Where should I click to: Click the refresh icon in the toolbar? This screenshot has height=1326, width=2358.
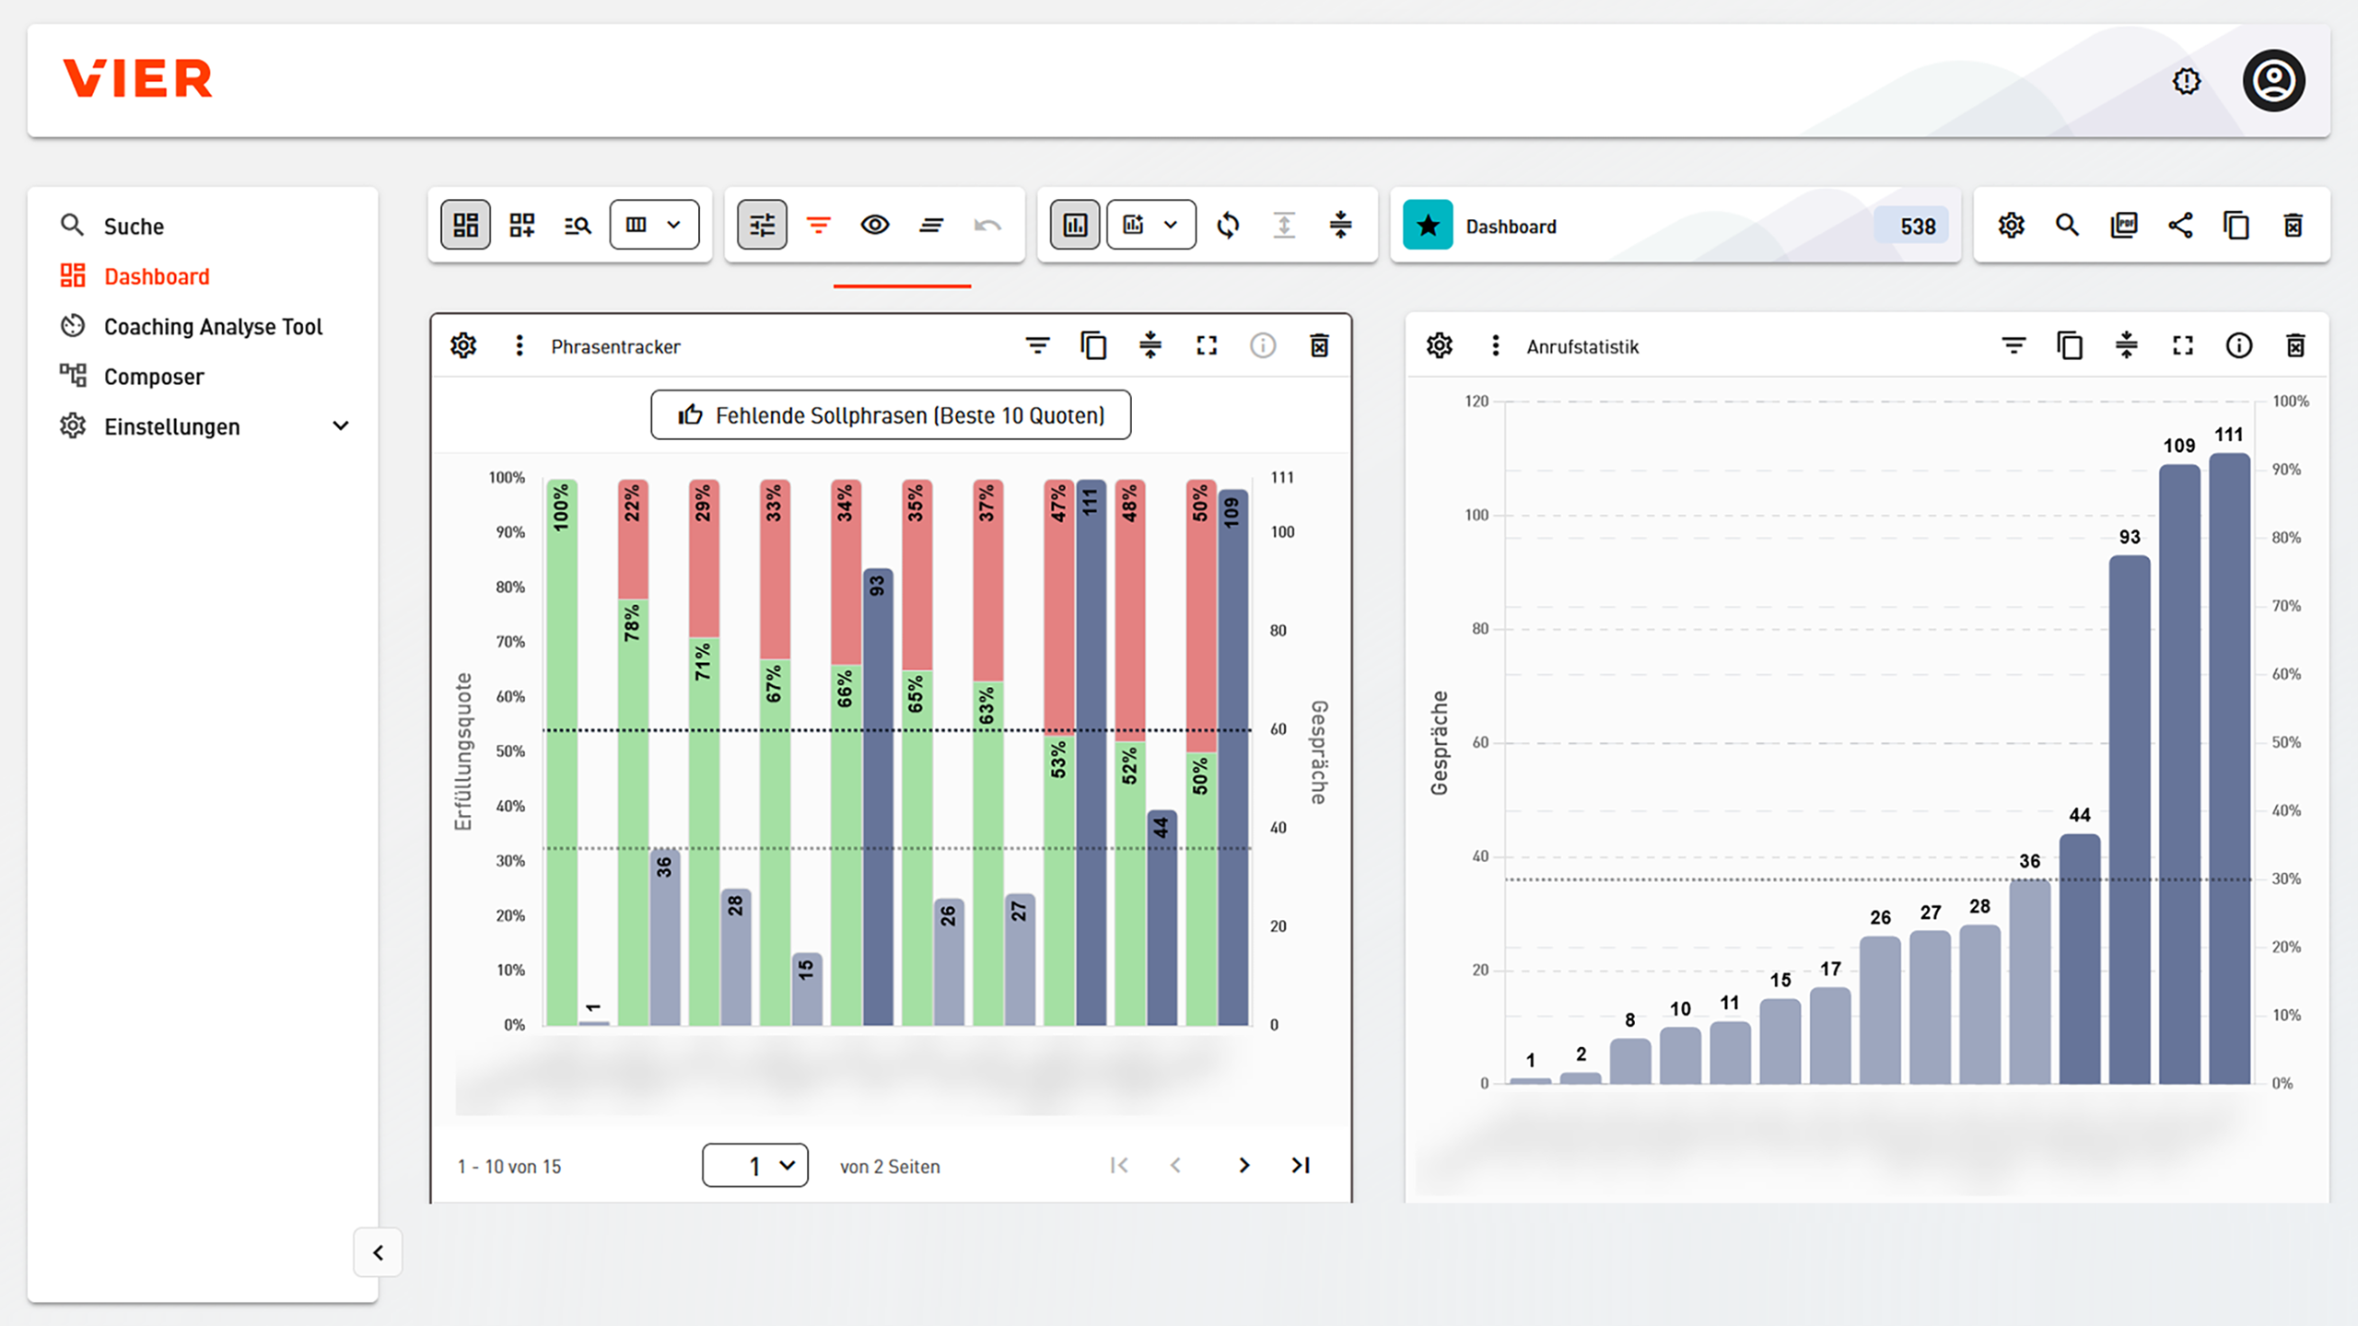pos(1228,226)
